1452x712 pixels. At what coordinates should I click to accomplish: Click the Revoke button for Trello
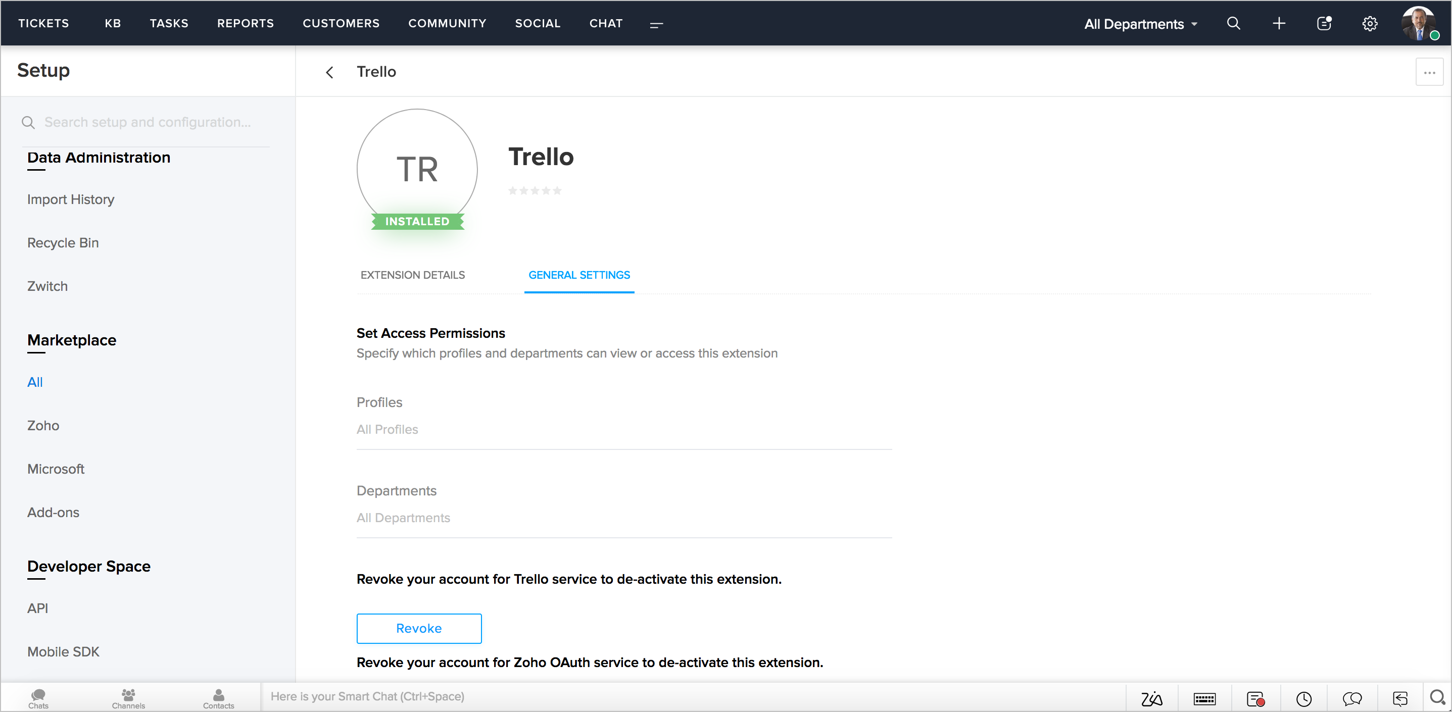coord(419,628)
